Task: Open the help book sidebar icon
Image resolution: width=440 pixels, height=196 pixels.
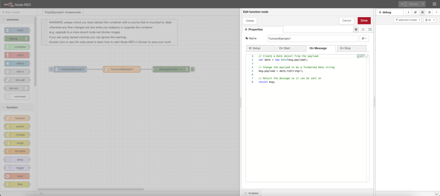Action: coord(415,13)
